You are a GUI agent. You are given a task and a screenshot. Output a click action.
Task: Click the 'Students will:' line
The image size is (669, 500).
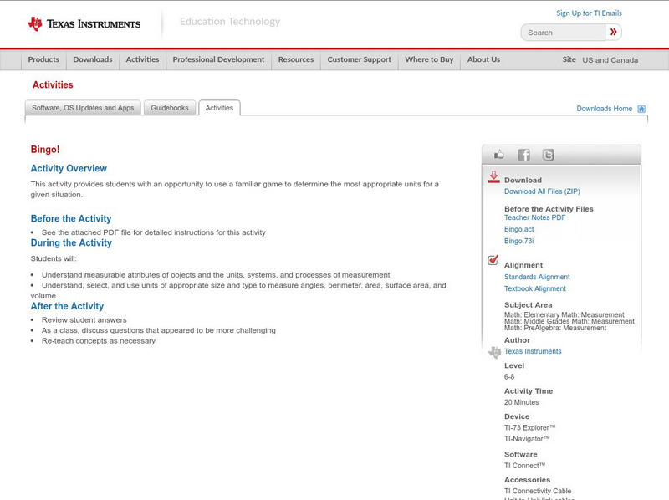click(x=54, y=258)
